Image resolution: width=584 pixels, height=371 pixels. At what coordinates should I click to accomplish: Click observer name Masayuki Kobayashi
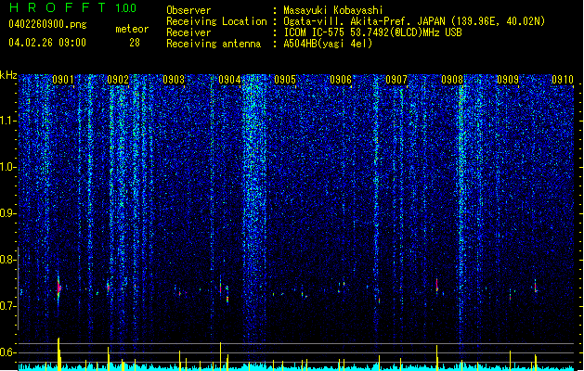332,10
